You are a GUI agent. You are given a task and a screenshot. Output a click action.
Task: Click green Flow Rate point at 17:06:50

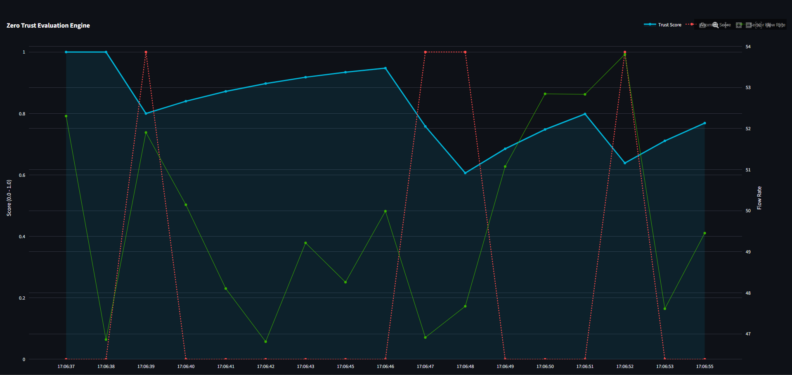[x=545, y=94]
